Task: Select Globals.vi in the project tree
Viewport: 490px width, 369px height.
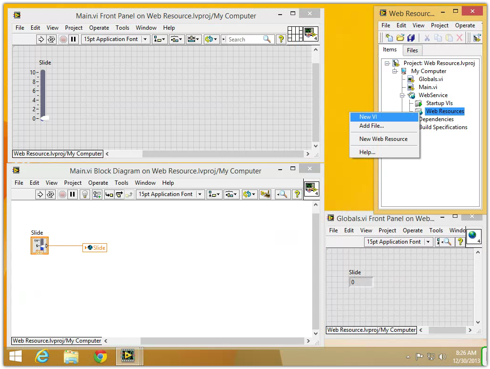Action: click(x=430, y=79)
